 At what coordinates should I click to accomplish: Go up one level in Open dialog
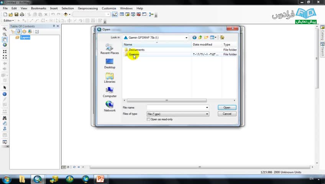200,38
